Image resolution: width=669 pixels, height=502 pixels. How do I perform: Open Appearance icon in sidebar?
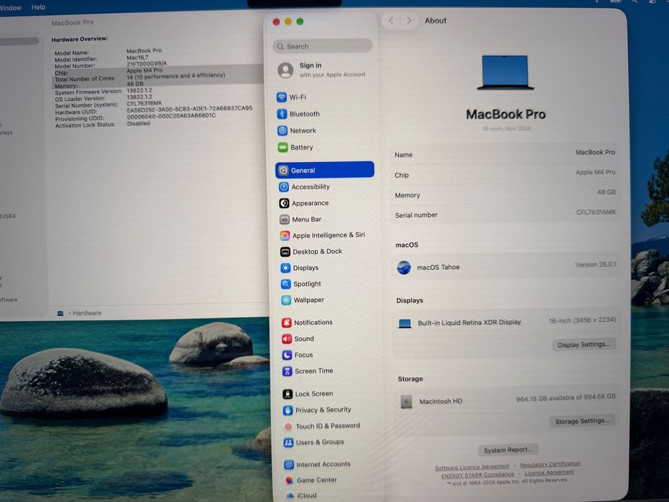coord(284,203)
